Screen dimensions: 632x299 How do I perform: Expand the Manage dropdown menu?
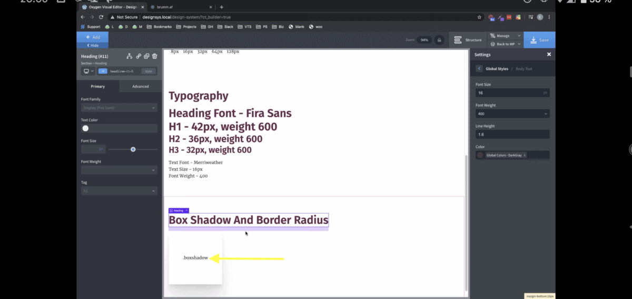(x=505, y=36)
